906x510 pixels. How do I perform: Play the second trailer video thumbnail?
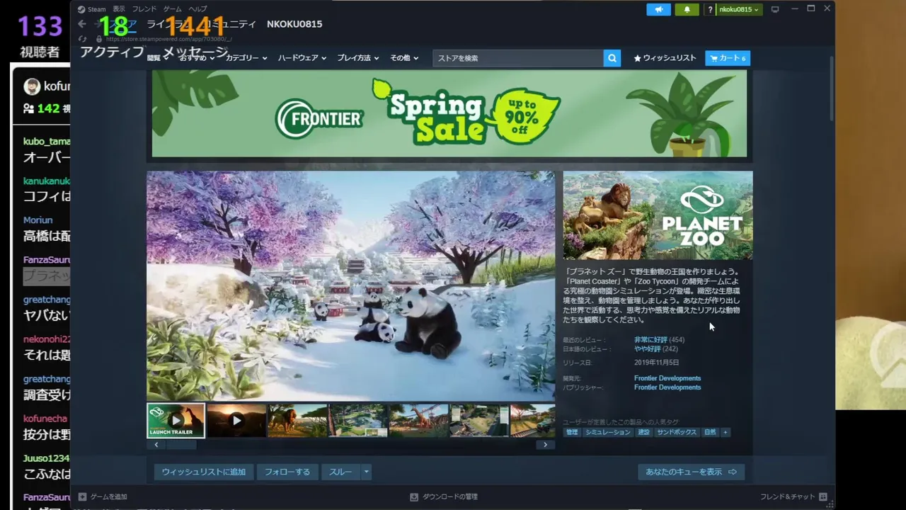click(x=236, y=421)
